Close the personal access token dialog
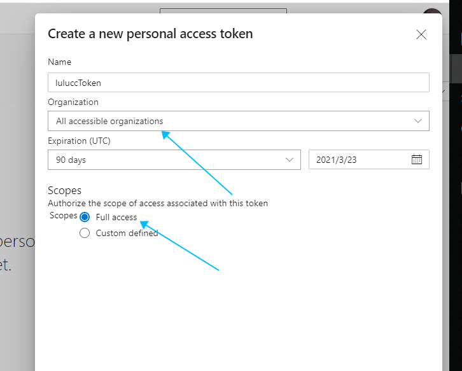 421,34
